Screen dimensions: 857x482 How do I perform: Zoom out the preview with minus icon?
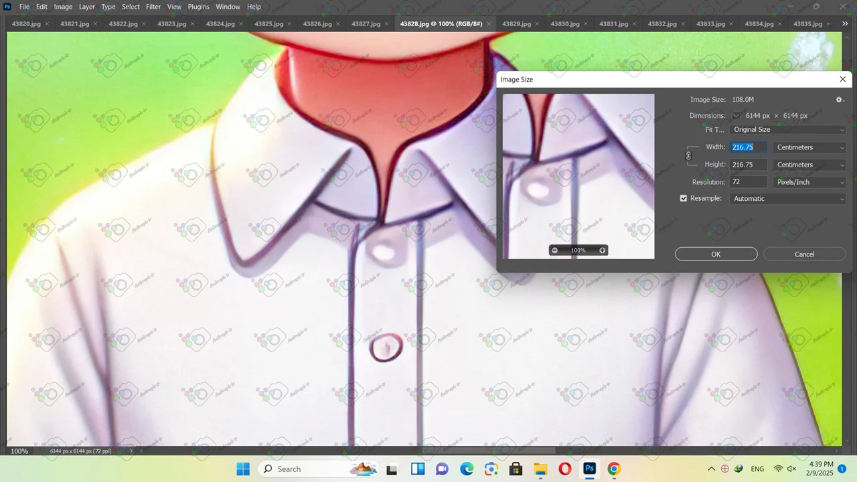[554, 250]
